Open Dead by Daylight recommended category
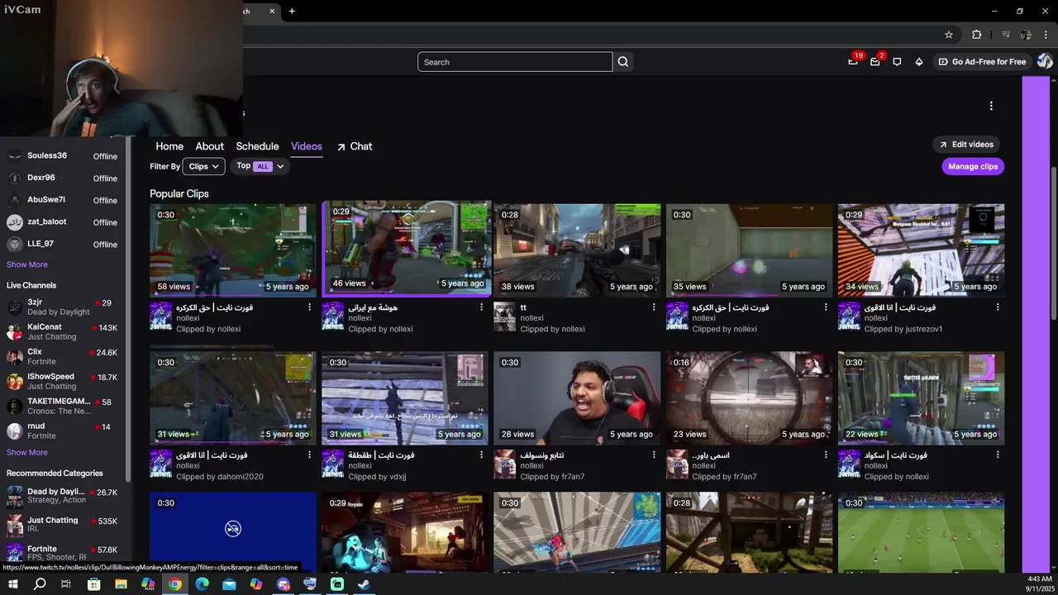Image resolution: width=1058 pixels, height=595 pixels. tap(63, 496)
